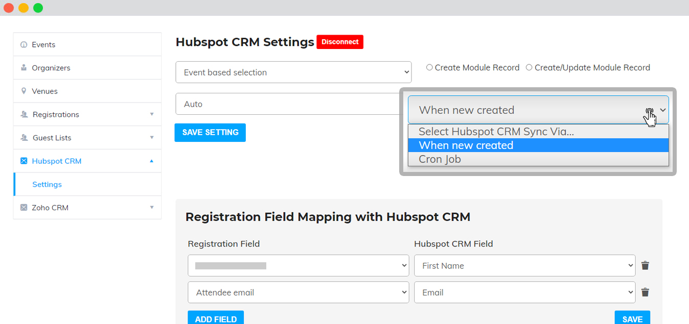Expand the Registrations menu arrow
The image size is (689, 324).
pyautogui.click(x=152, y=115)
